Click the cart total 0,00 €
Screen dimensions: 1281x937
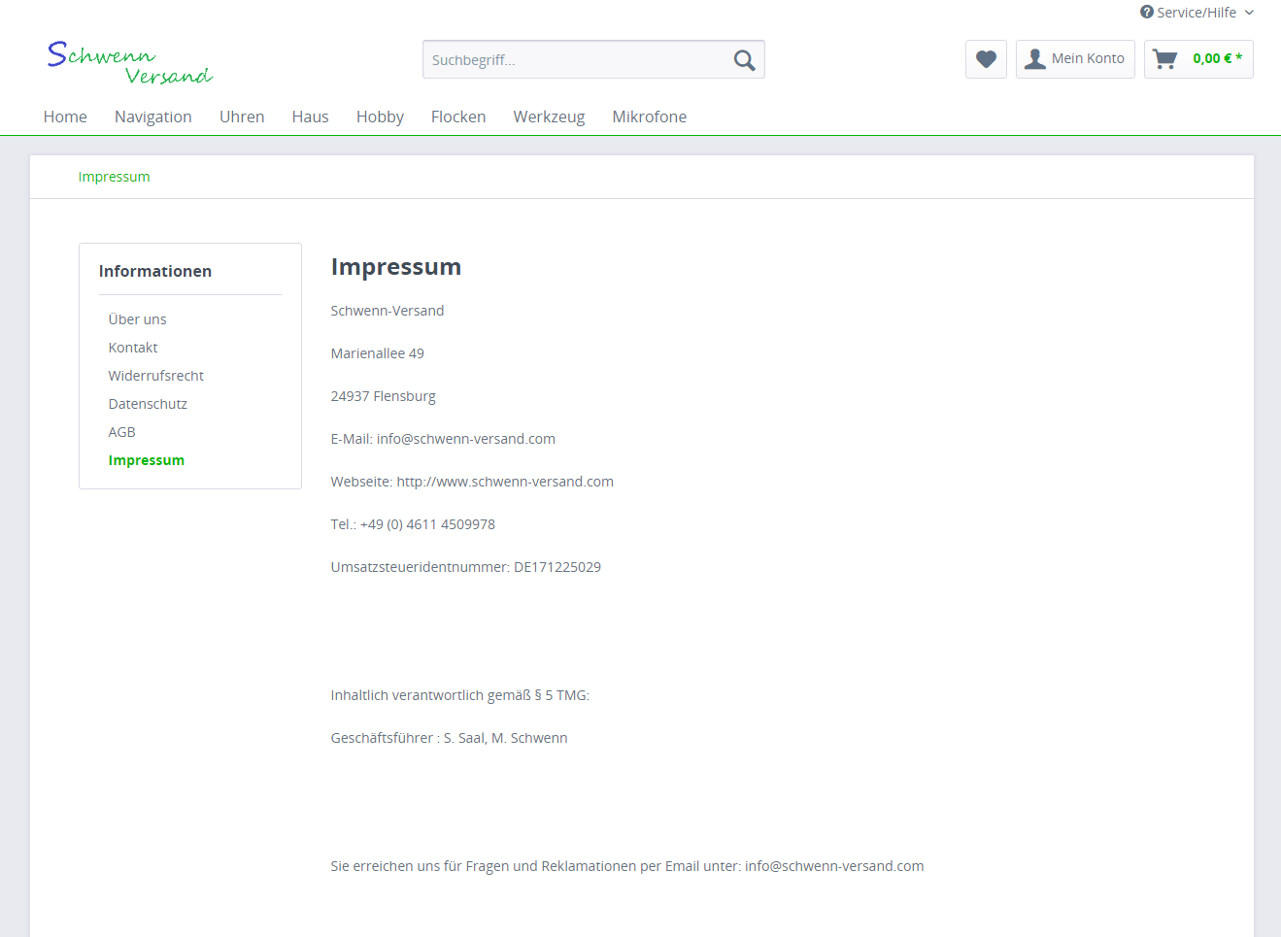[1217, 58]
